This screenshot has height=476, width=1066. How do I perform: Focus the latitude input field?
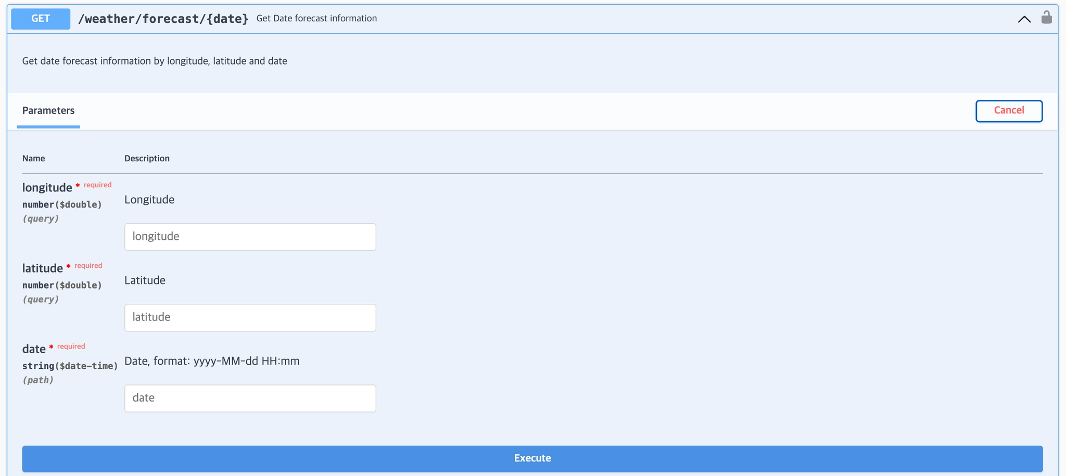point(250,317)
